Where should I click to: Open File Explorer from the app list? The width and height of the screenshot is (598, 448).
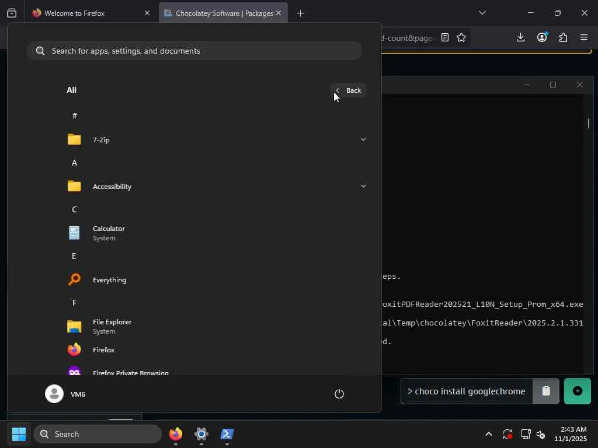point(215,327)
